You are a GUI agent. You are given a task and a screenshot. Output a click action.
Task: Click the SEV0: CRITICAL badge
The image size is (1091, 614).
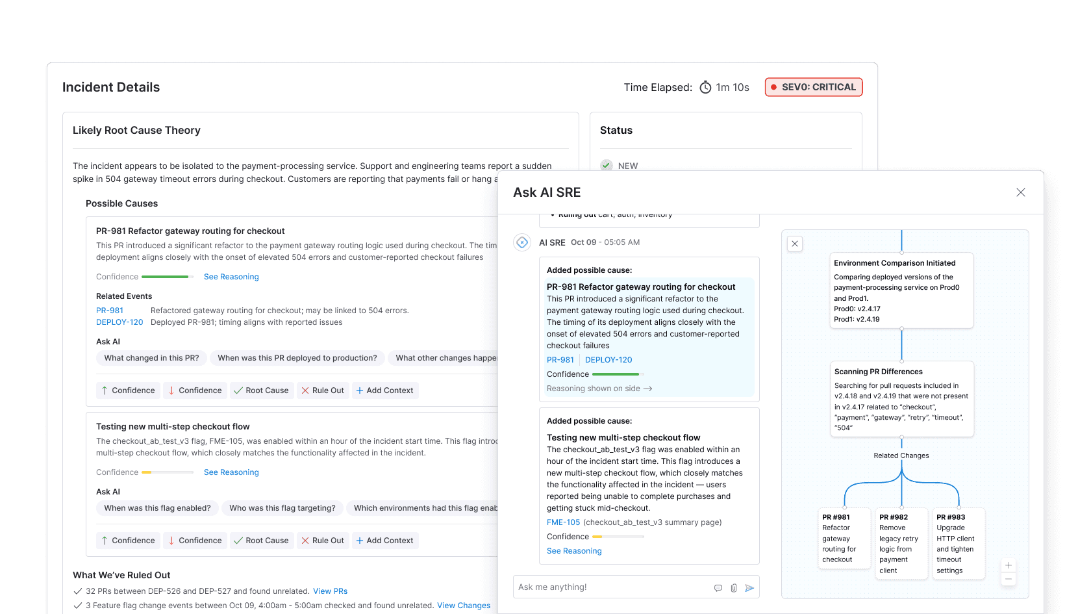coord(814,87)
